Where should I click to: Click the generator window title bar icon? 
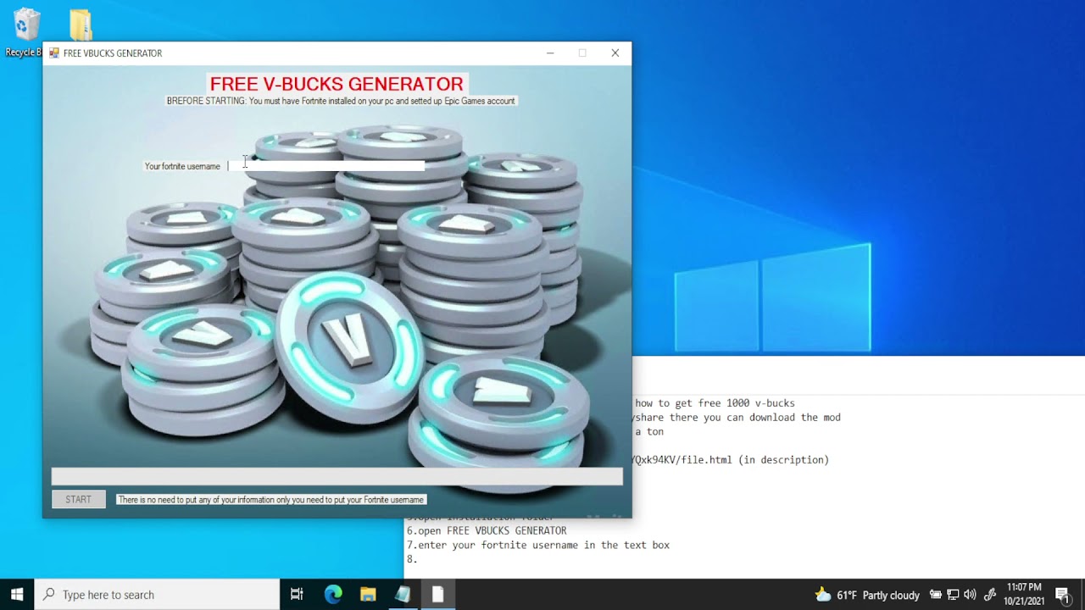click(x=54, y=53)
